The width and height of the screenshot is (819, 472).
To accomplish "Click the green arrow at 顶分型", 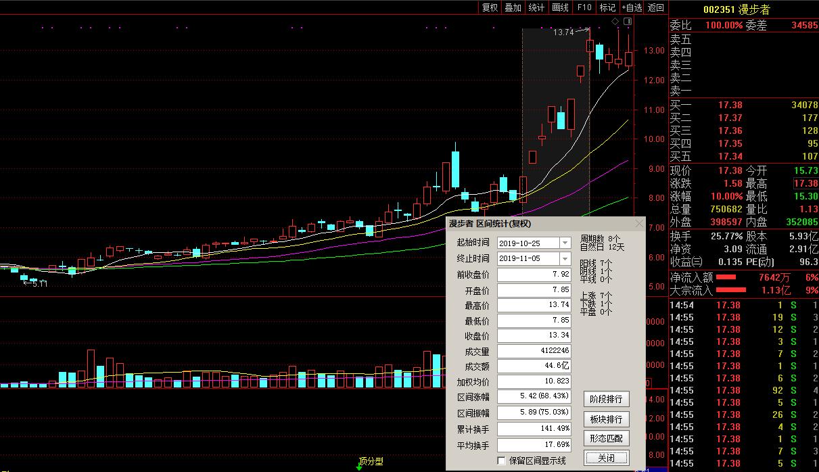I will click(x=359, y=467).
